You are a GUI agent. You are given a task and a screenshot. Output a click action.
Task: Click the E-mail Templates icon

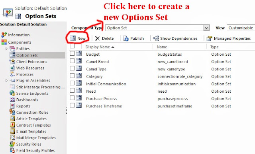tap(12, 131)
